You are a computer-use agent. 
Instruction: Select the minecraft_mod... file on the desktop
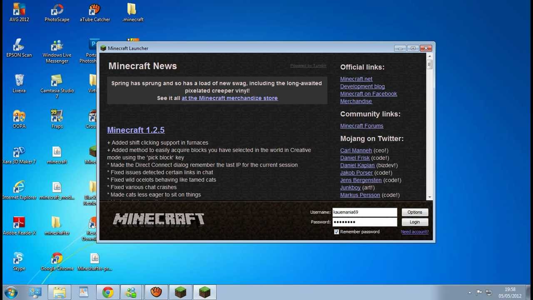coord(57,190)
